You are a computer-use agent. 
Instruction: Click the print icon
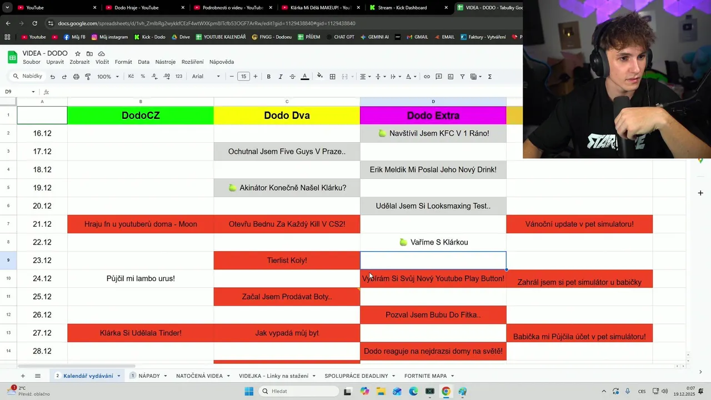[x=76, y=77]
